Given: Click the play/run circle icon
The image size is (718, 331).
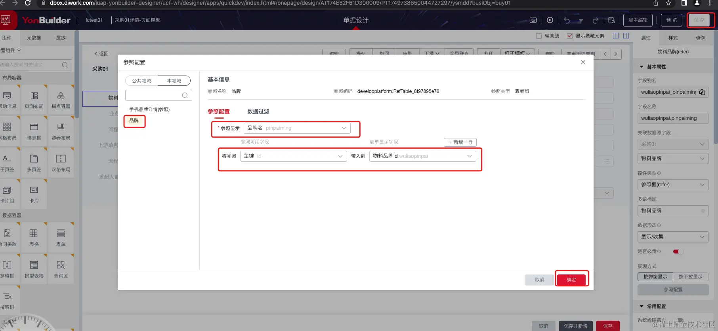Looking at the screenshot, I should [550, 20].
